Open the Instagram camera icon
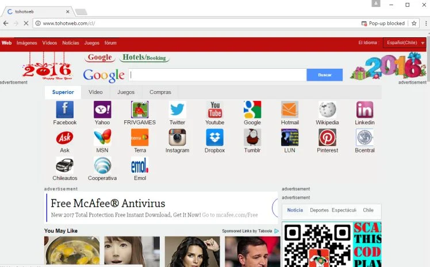This screenshot has height=267, width=430. (x=177, y=138)
